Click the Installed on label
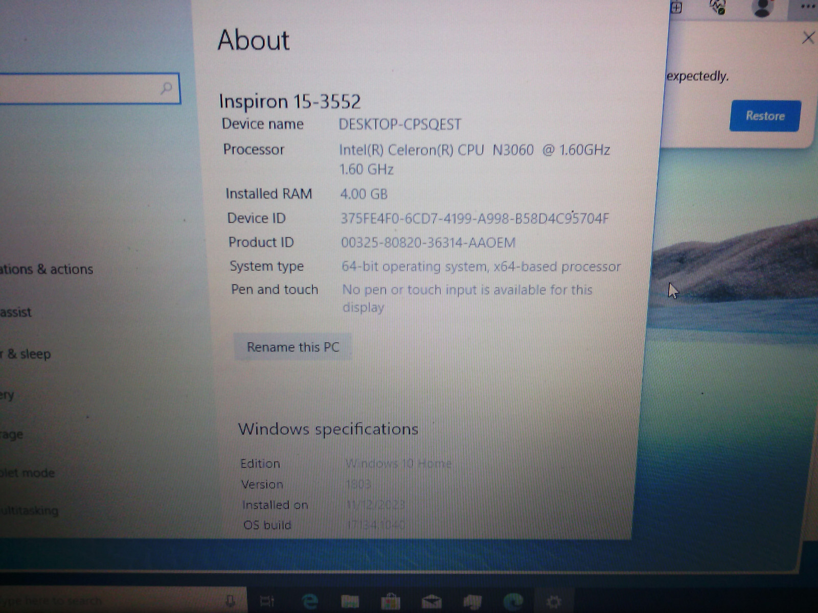 (x=275, y=505)
